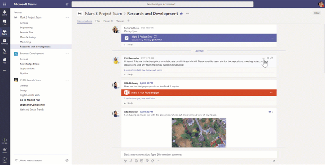Toggle like on Lidia's prototype message
Viewport: 325px width, 165px height.
coord(270,112)
